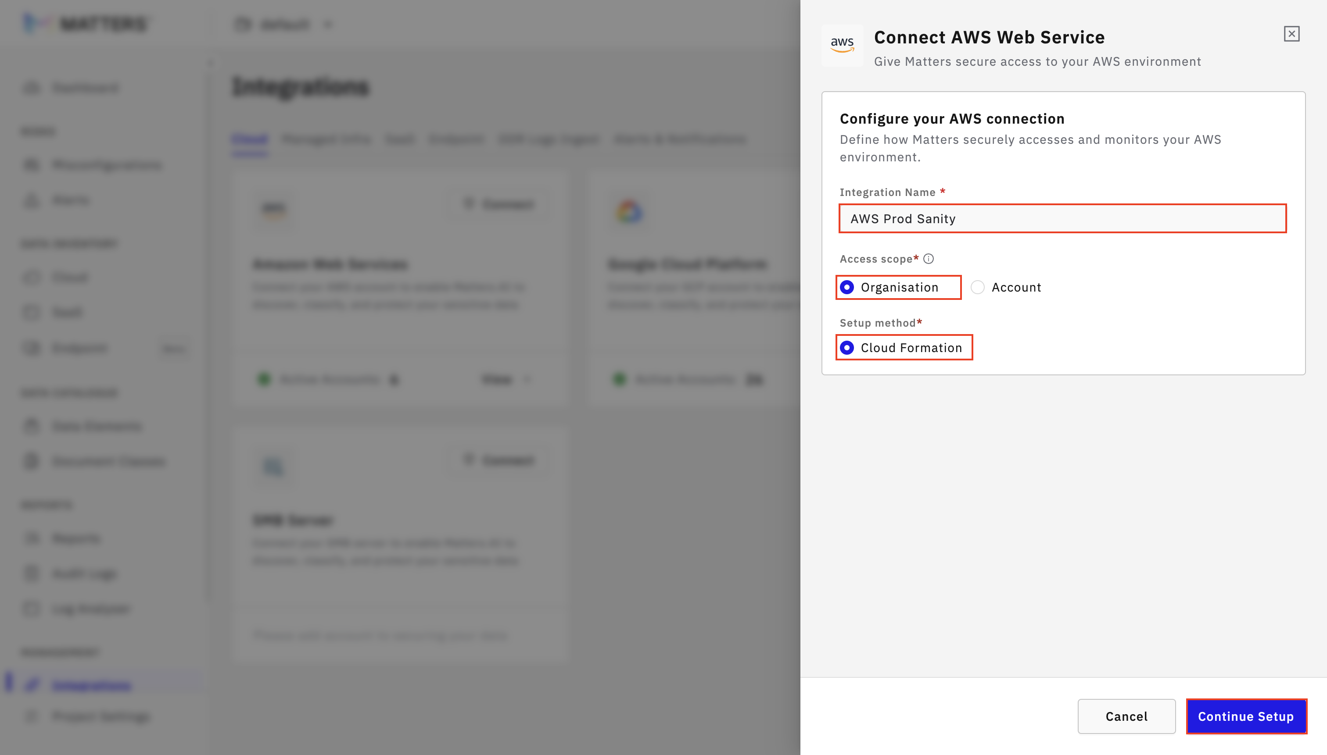This screenshot has width=1327, height=755.
Task: Click the "Setup method" label
Action: tap(878, 323)
